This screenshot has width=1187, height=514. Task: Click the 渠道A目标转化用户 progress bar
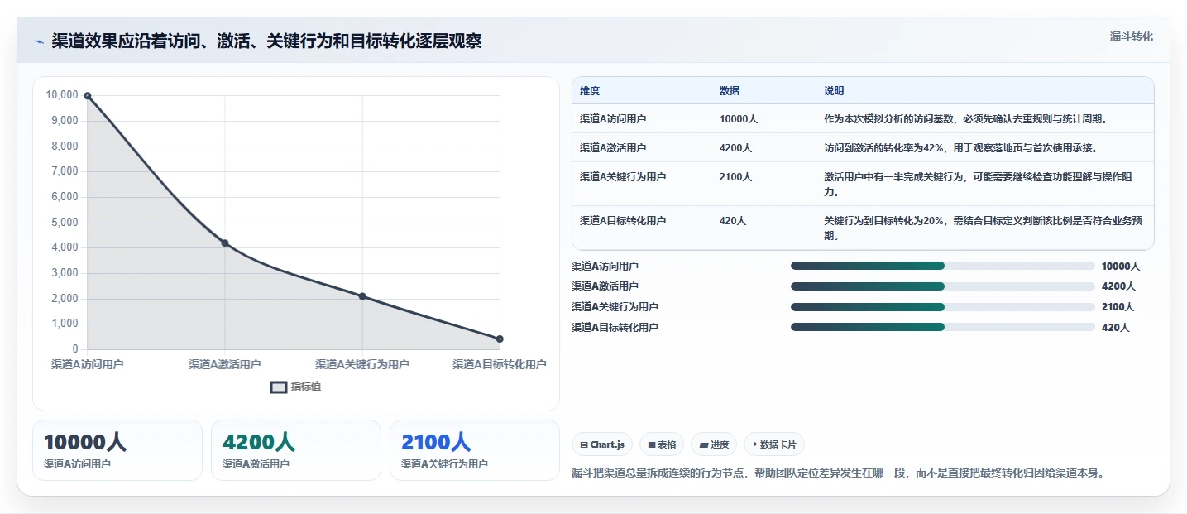pos(943,327)
